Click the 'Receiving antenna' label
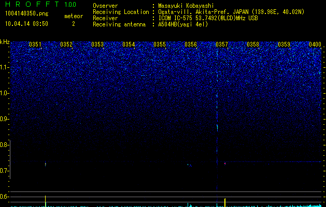The width and height of the screenshot is (326, 207). point(119,24)
